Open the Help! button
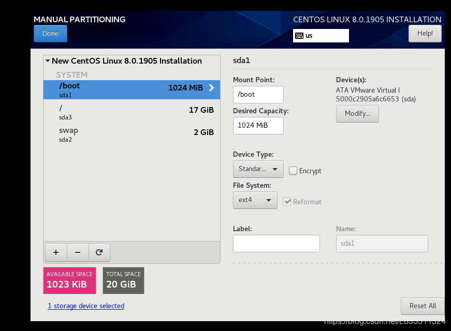The width and height of the screenshot is (451, 331). tap(425, 34)
